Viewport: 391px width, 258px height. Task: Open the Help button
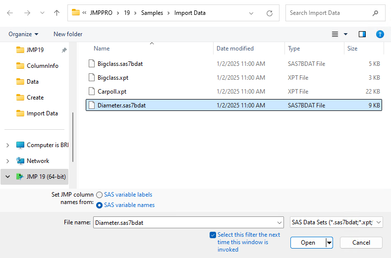tap(380, 34)
